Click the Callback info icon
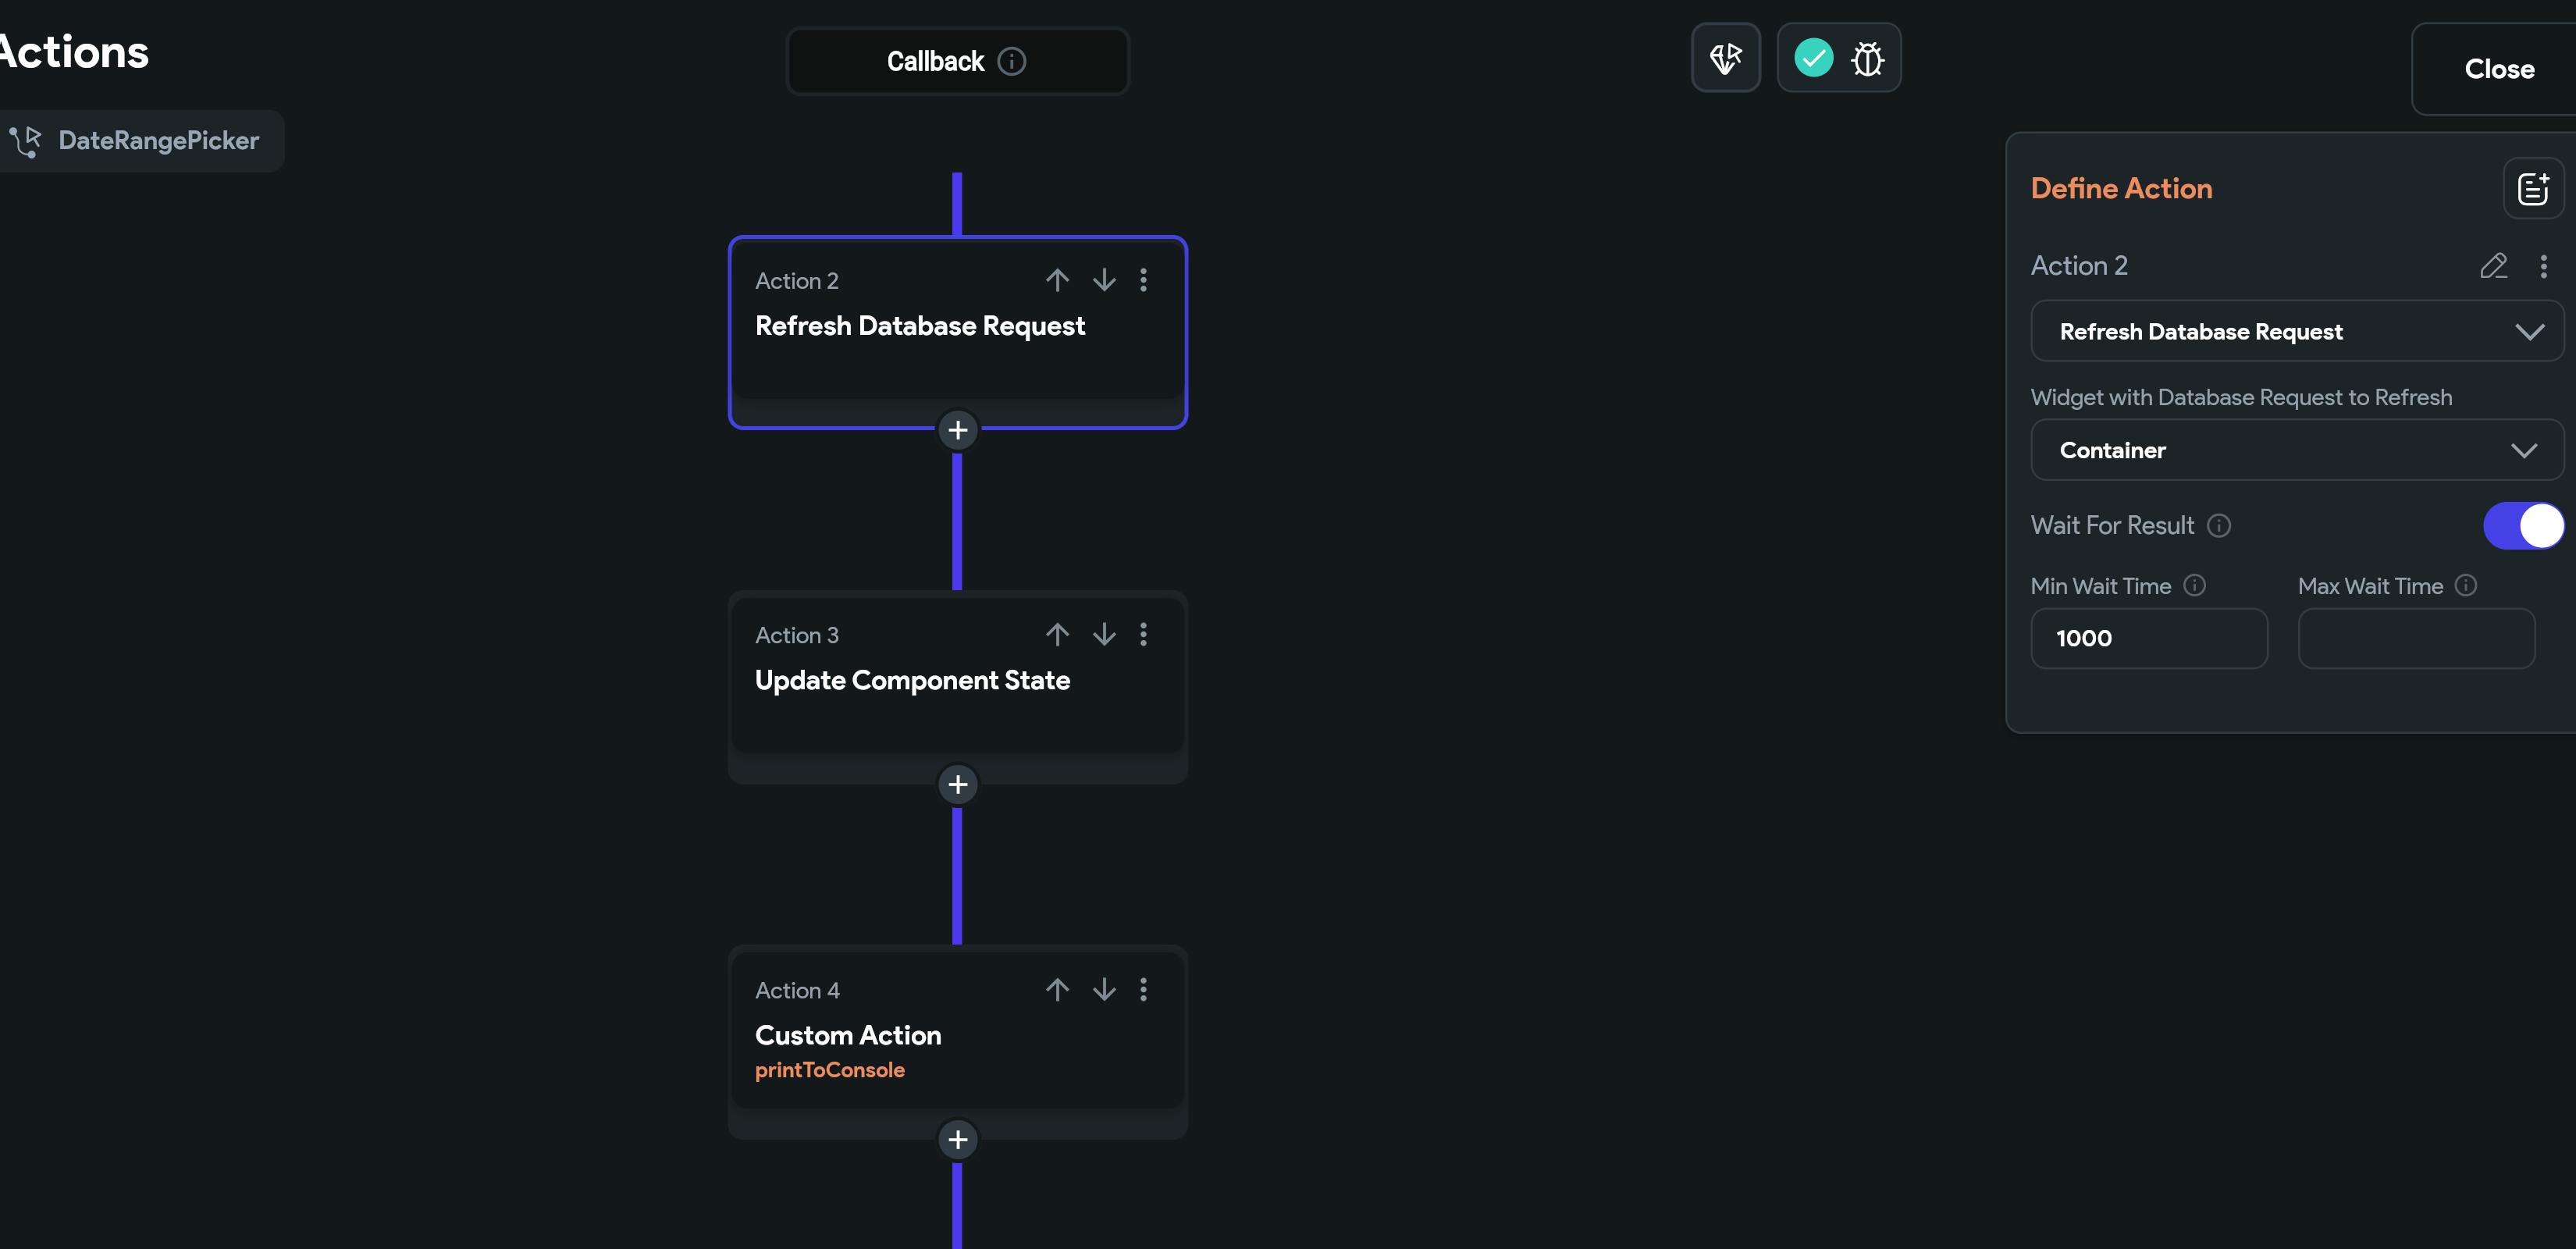The height and width of the screenshot is (1249, 2576). coord(1012,61)
